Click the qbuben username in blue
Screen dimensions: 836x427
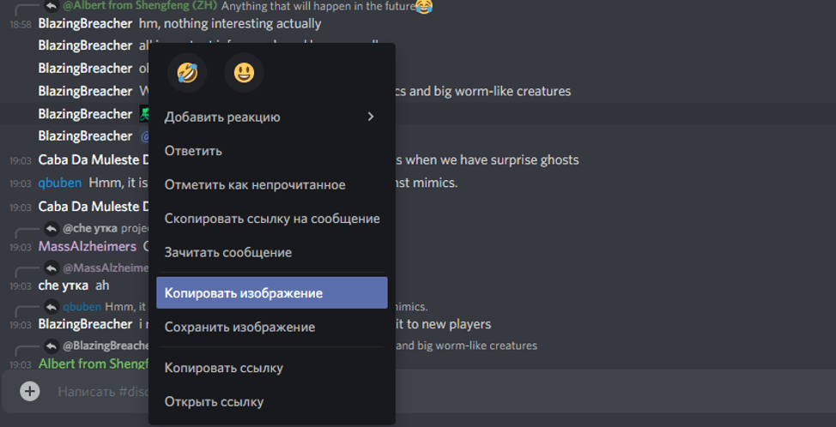[x=60, y=183]
